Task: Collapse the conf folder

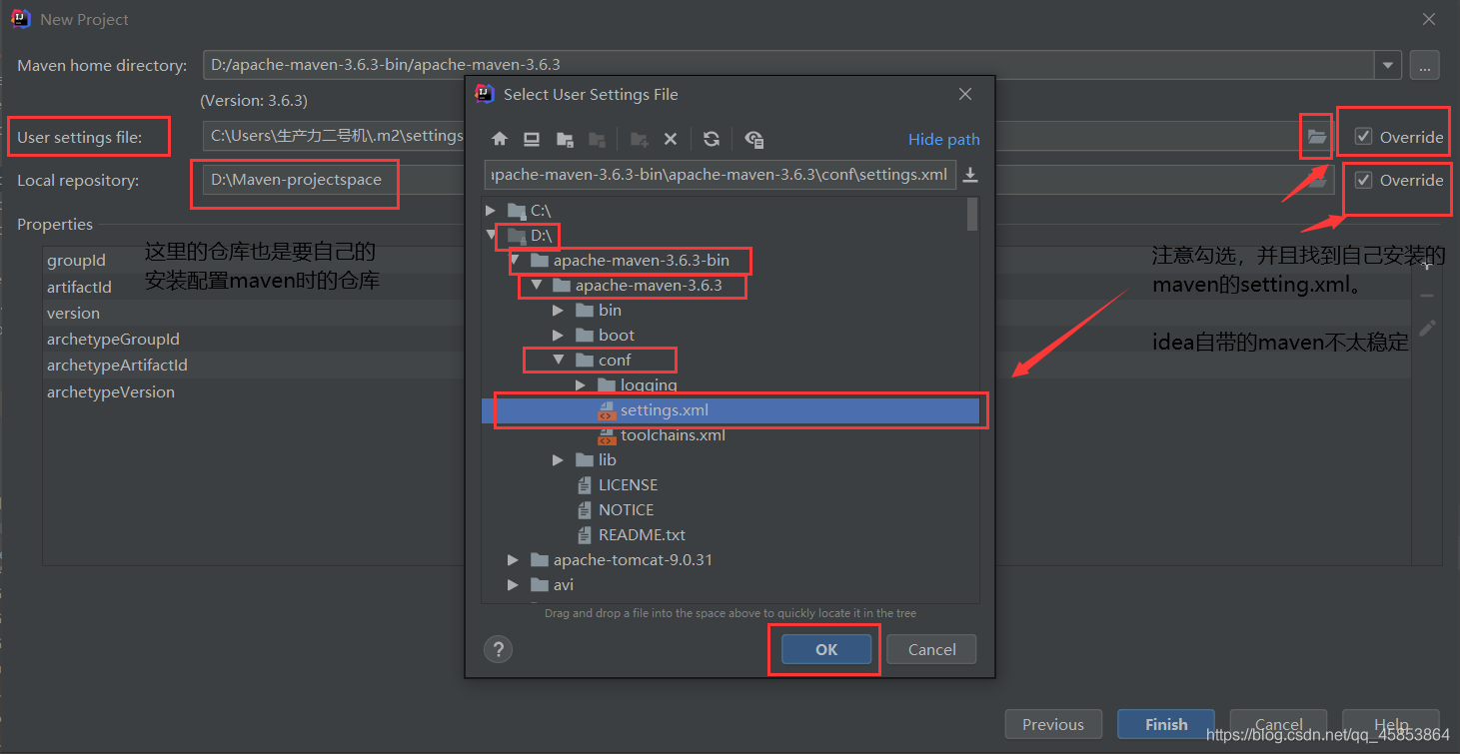Action: tap(559, 361)
